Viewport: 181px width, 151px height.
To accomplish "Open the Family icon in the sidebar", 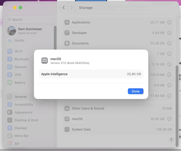I will click(10, 40).
